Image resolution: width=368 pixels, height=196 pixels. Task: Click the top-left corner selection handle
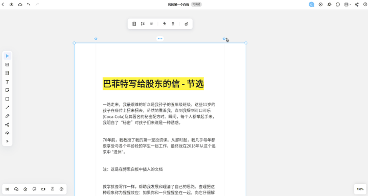click(x=74, y=43)
